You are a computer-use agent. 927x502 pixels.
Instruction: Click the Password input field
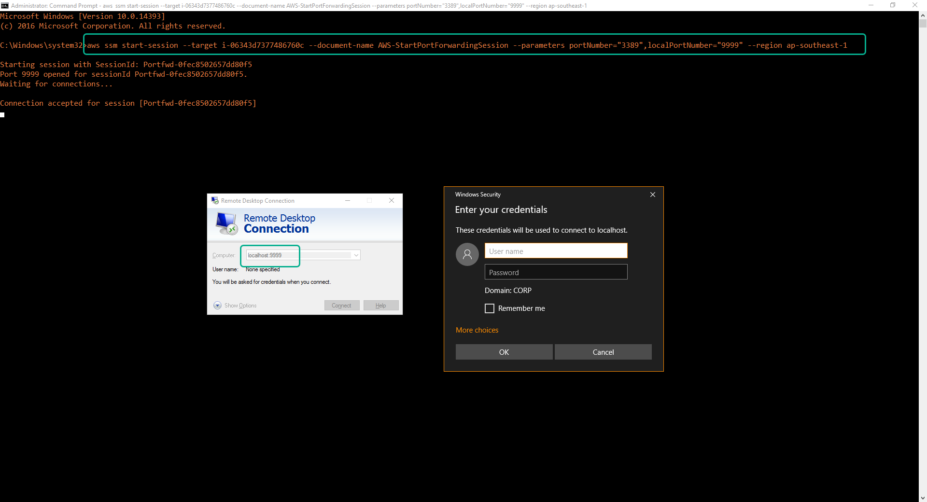pyautogui.click(x=555, y=272)
